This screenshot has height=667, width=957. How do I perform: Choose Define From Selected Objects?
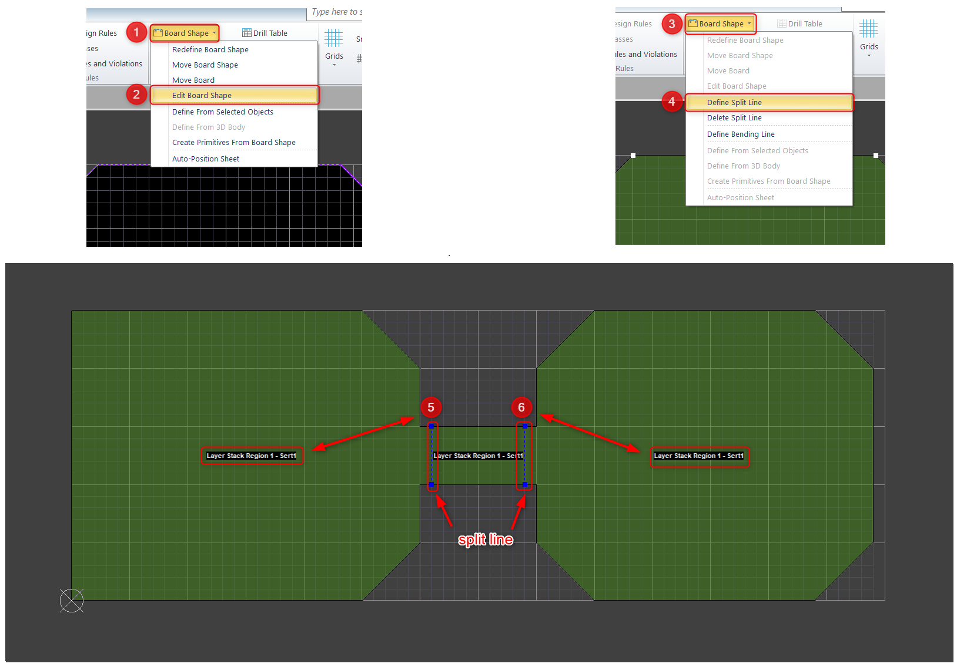click(222, 112)
